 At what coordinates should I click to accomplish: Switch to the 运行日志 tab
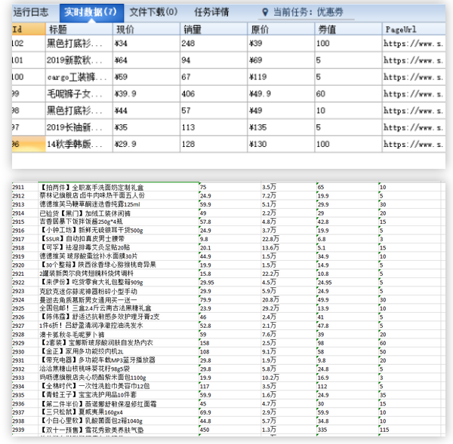coord(31,12)
